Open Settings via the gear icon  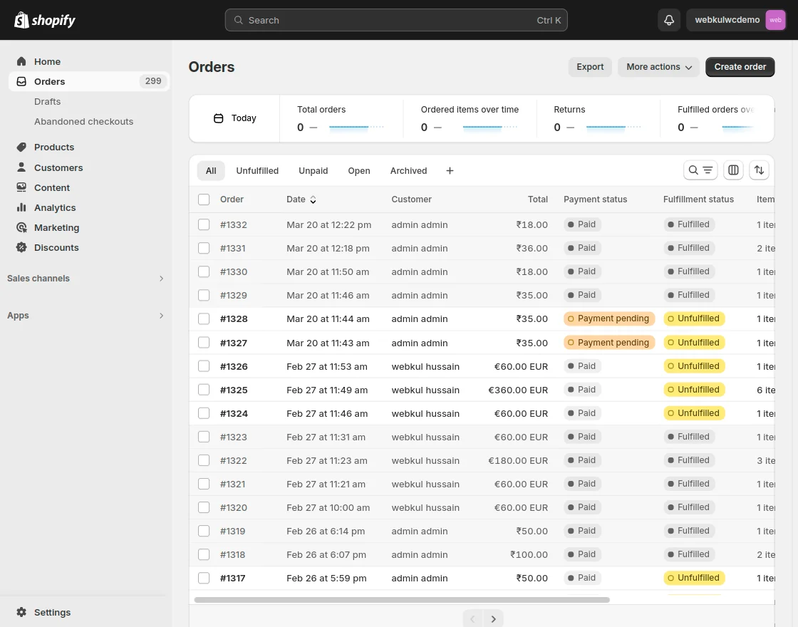pos(52,612)
